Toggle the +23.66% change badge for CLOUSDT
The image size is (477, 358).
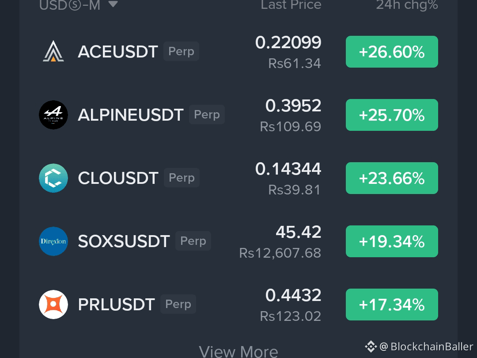point(392,178)
